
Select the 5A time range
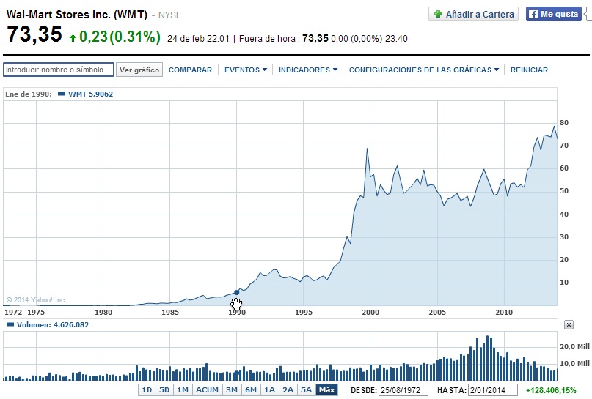click(306, 390)
